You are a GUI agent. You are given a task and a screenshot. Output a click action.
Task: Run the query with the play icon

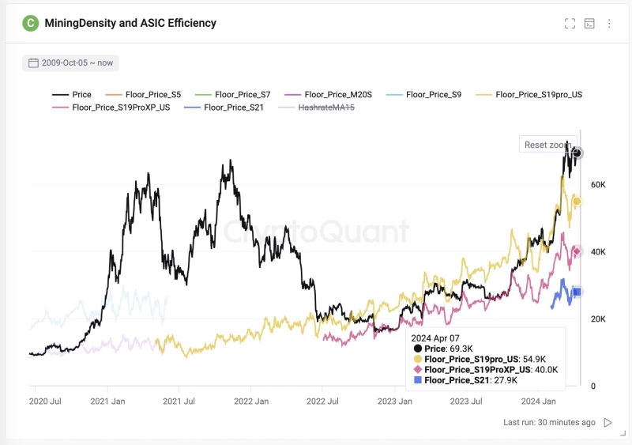[x=608, y=423]
